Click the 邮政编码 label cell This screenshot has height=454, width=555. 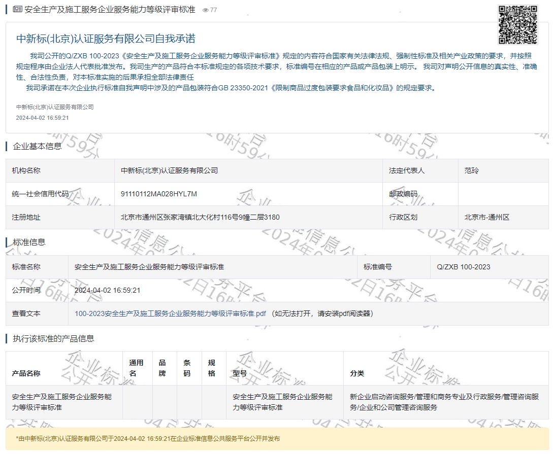click(x=420, y=194)
